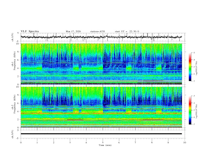Screen dimensions: 208x160
Task: Click the ch.1 log(PSD) color bar title
Action: pos(197,68)
